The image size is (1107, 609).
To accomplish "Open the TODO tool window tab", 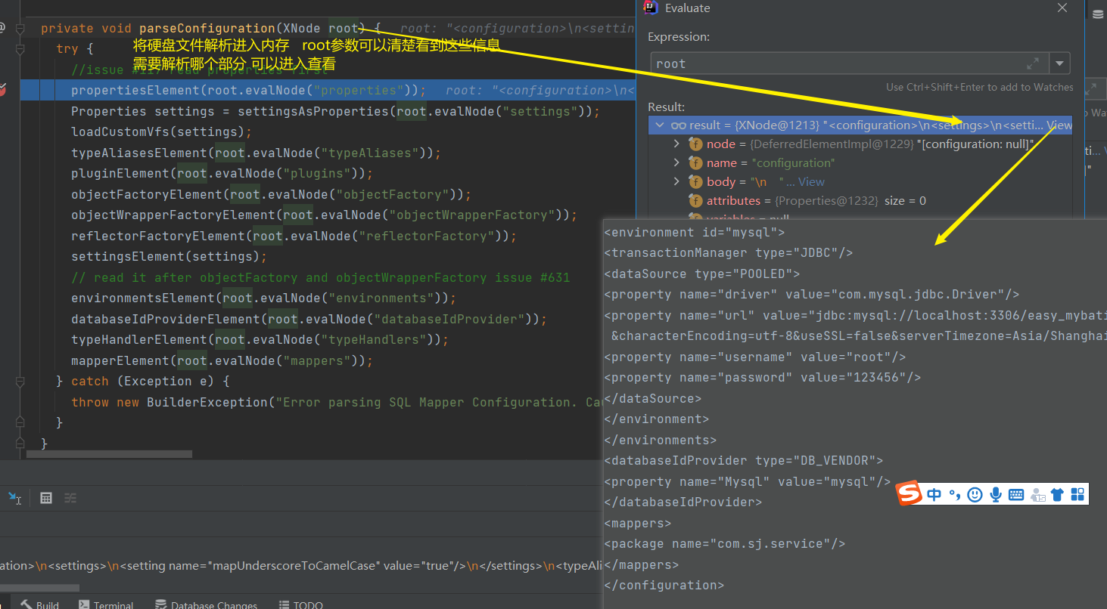I will pos(301,604).
